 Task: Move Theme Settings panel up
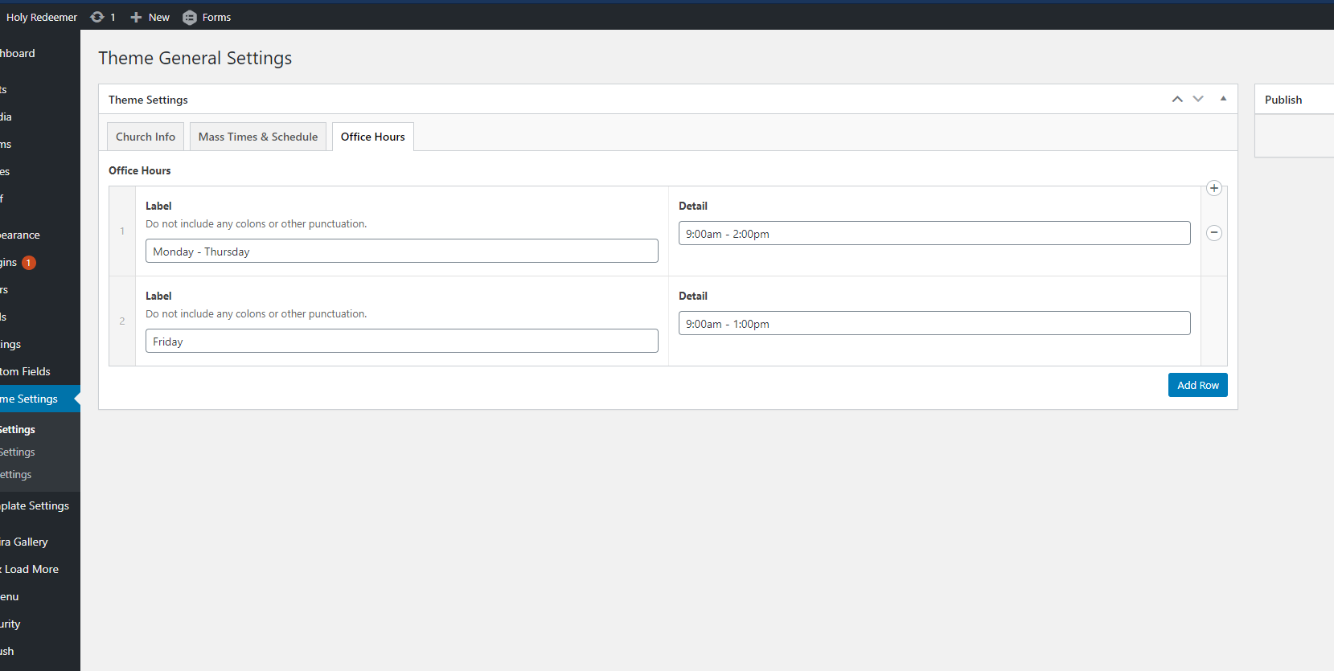tap(1177, 99)
